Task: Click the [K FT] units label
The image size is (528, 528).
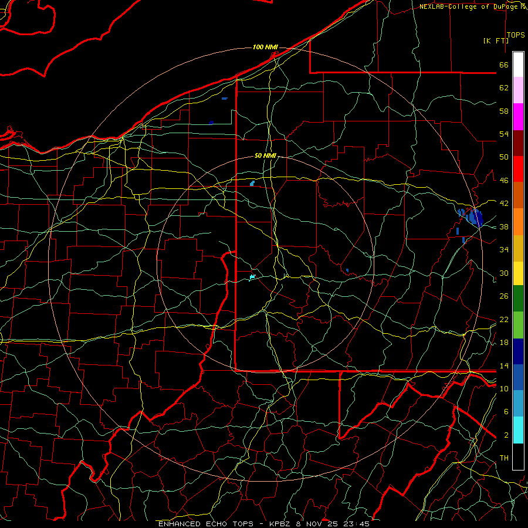Action: tap(496, 40)
